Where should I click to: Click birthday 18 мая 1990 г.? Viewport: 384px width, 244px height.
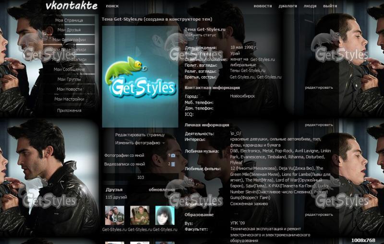click(x=243, y=47)
